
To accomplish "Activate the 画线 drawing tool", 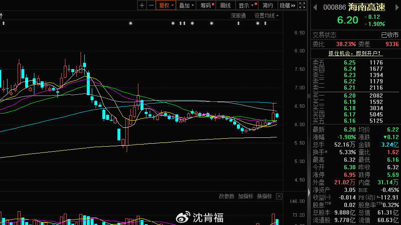I will pyautogui.click(x=226, y=5).
